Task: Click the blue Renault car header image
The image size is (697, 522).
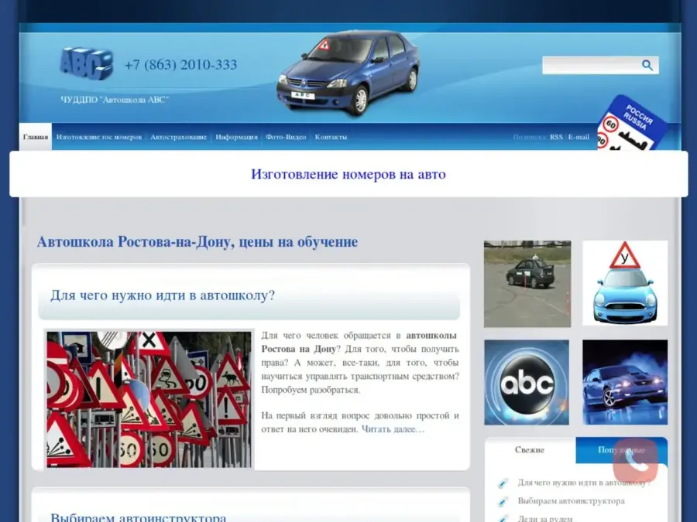Action: 348,72
